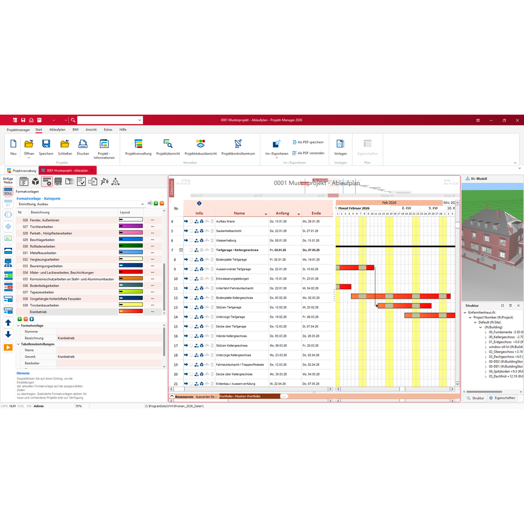The width and height of the screenshot is (524, 524).
Task: Click the image insert icon in the left sidebar
Action: click(x=8, y=239)
